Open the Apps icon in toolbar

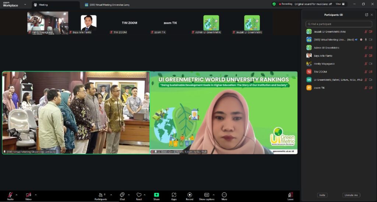174,195
